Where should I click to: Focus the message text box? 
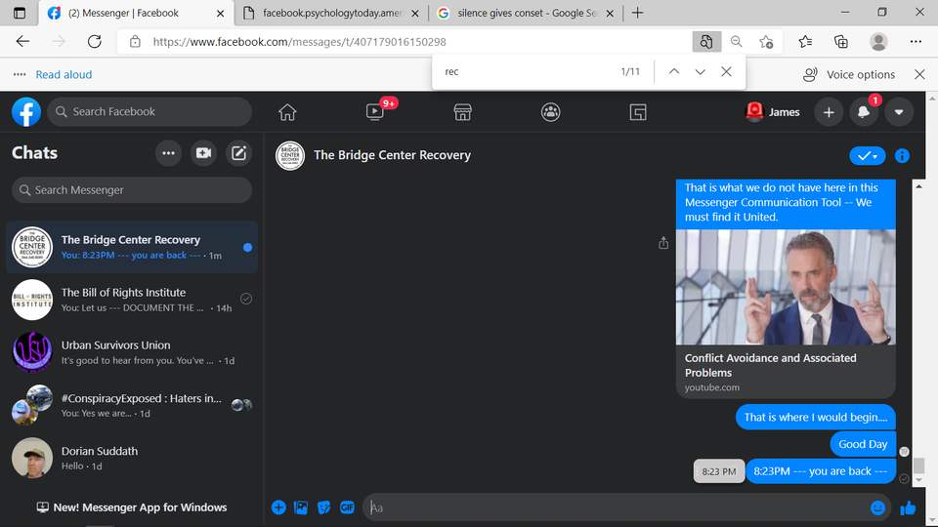coord(617,507)
